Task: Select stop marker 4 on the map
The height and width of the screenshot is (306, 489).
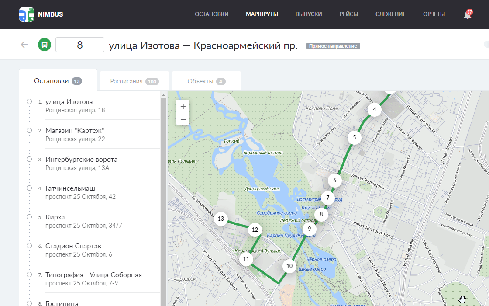Action: [374, 110]
